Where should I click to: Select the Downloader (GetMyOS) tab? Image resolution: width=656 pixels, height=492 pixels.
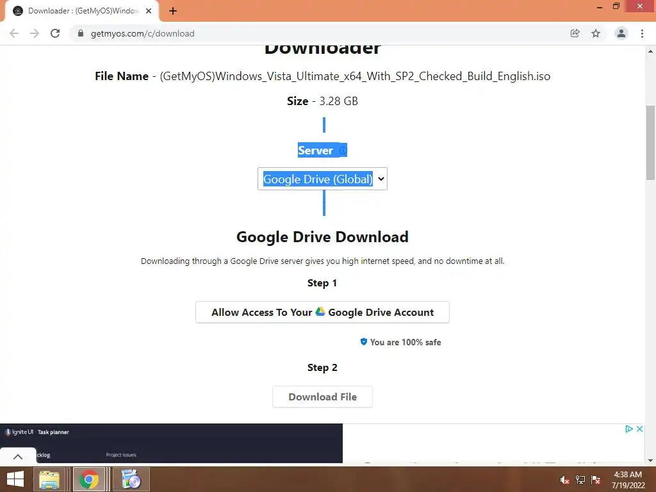[x=81, y=11]
